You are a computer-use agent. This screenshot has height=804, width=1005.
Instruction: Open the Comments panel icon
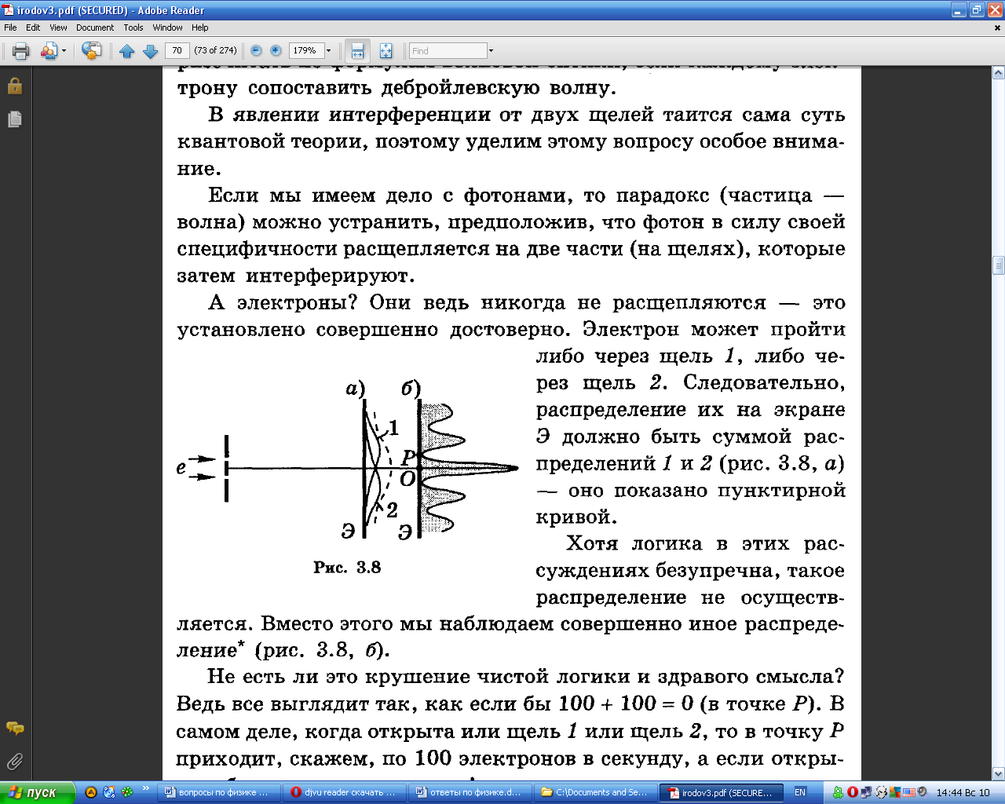coord(14,729)
